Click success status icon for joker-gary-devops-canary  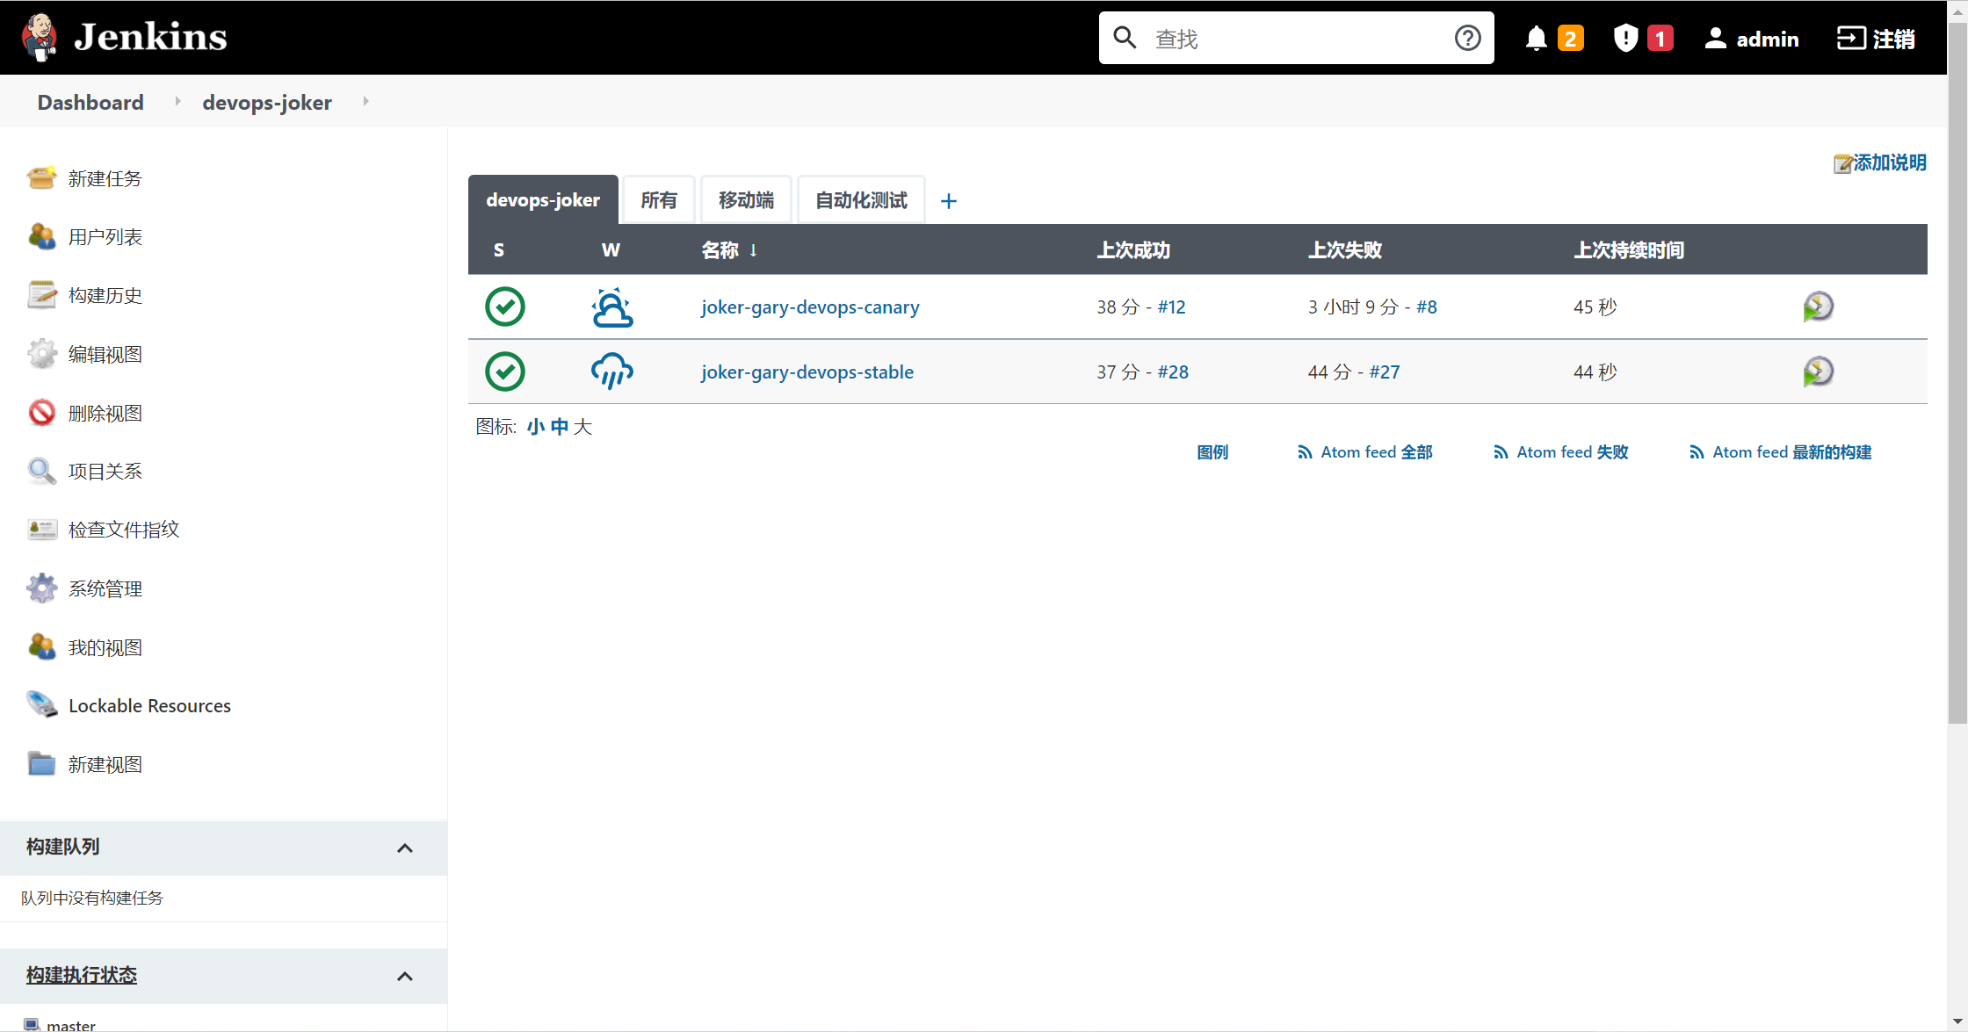505,307
